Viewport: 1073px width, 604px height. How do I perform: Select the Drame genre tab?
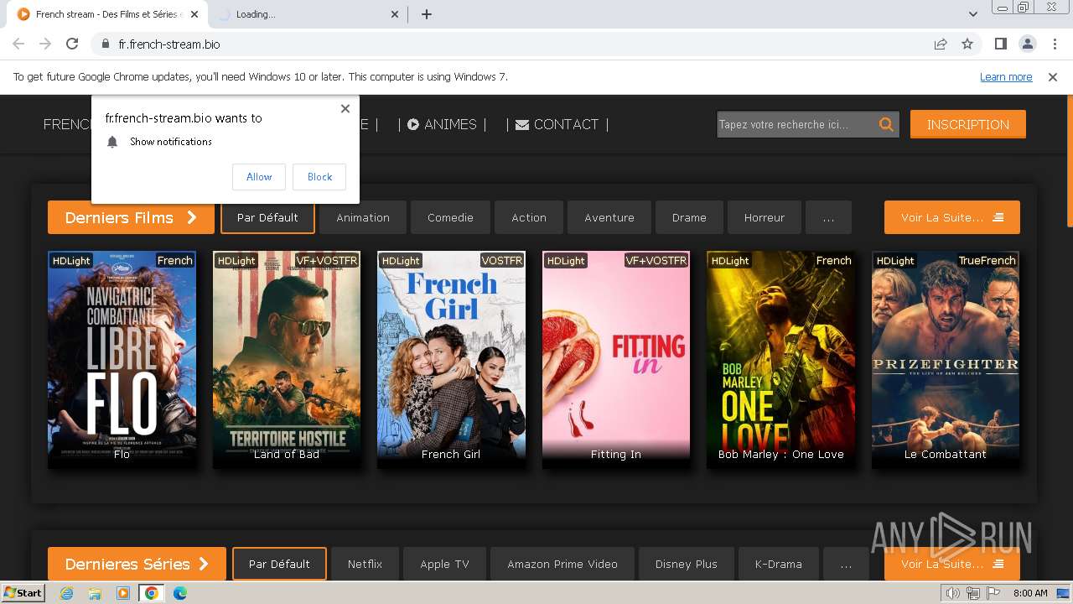click(x=689, y=217)
